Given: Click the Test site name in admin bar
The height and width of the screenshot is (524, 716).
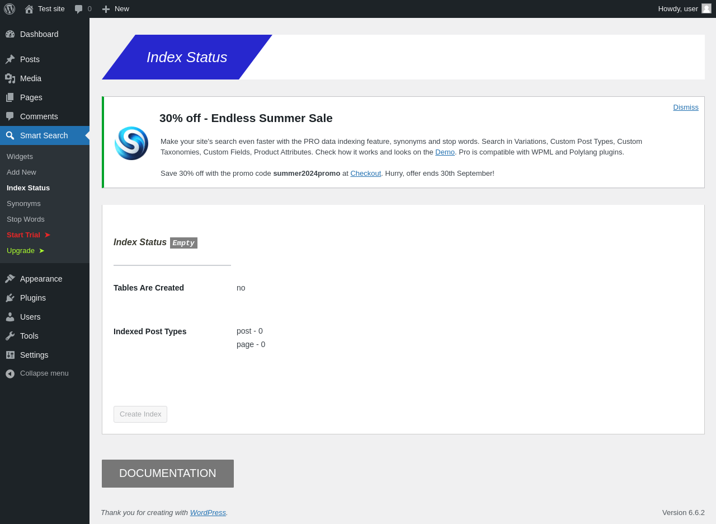Looking at the screenshot, I should tap(51, 9).
